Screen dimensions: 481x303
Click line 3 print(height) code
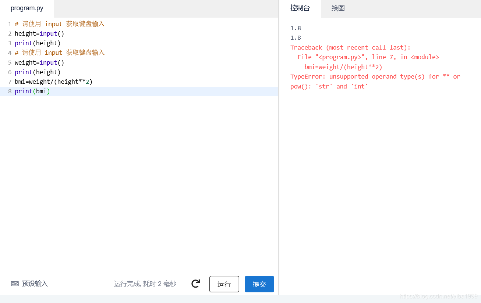coord(38,43)
